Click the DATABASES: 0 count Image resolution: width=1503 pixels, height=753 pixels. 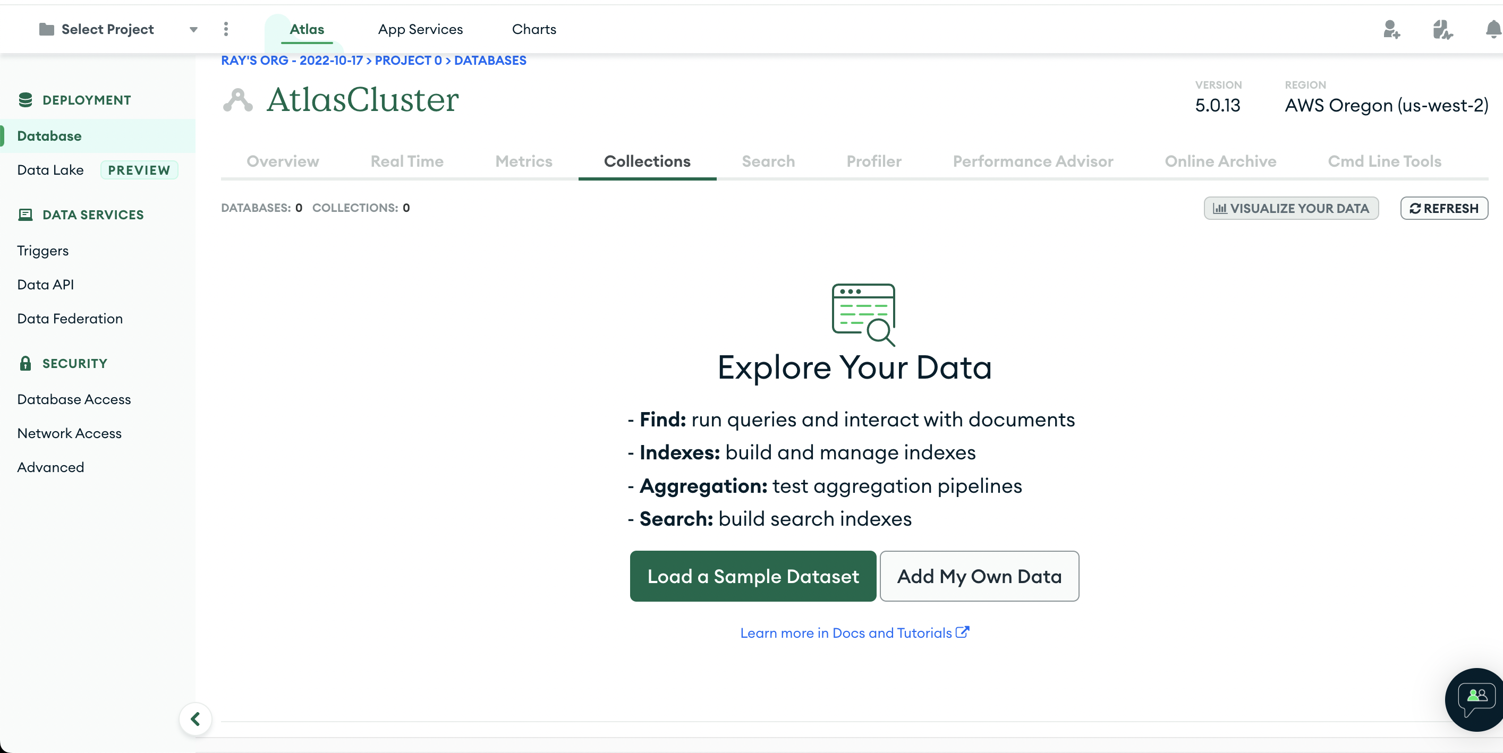tap(261, 208)
